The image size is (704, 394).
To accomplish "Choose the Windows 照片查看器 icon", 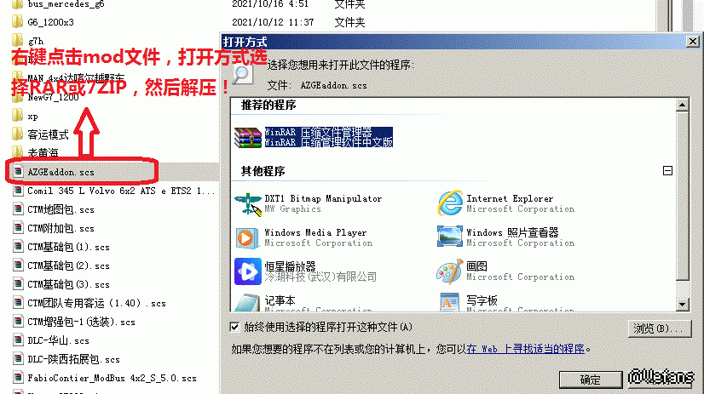I will tap(449, 237).
